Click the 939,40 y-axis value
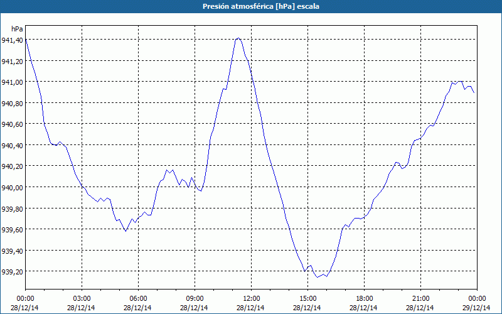This screenshot has width=502, height=314. pyautogui.click(x=12, y=251)
